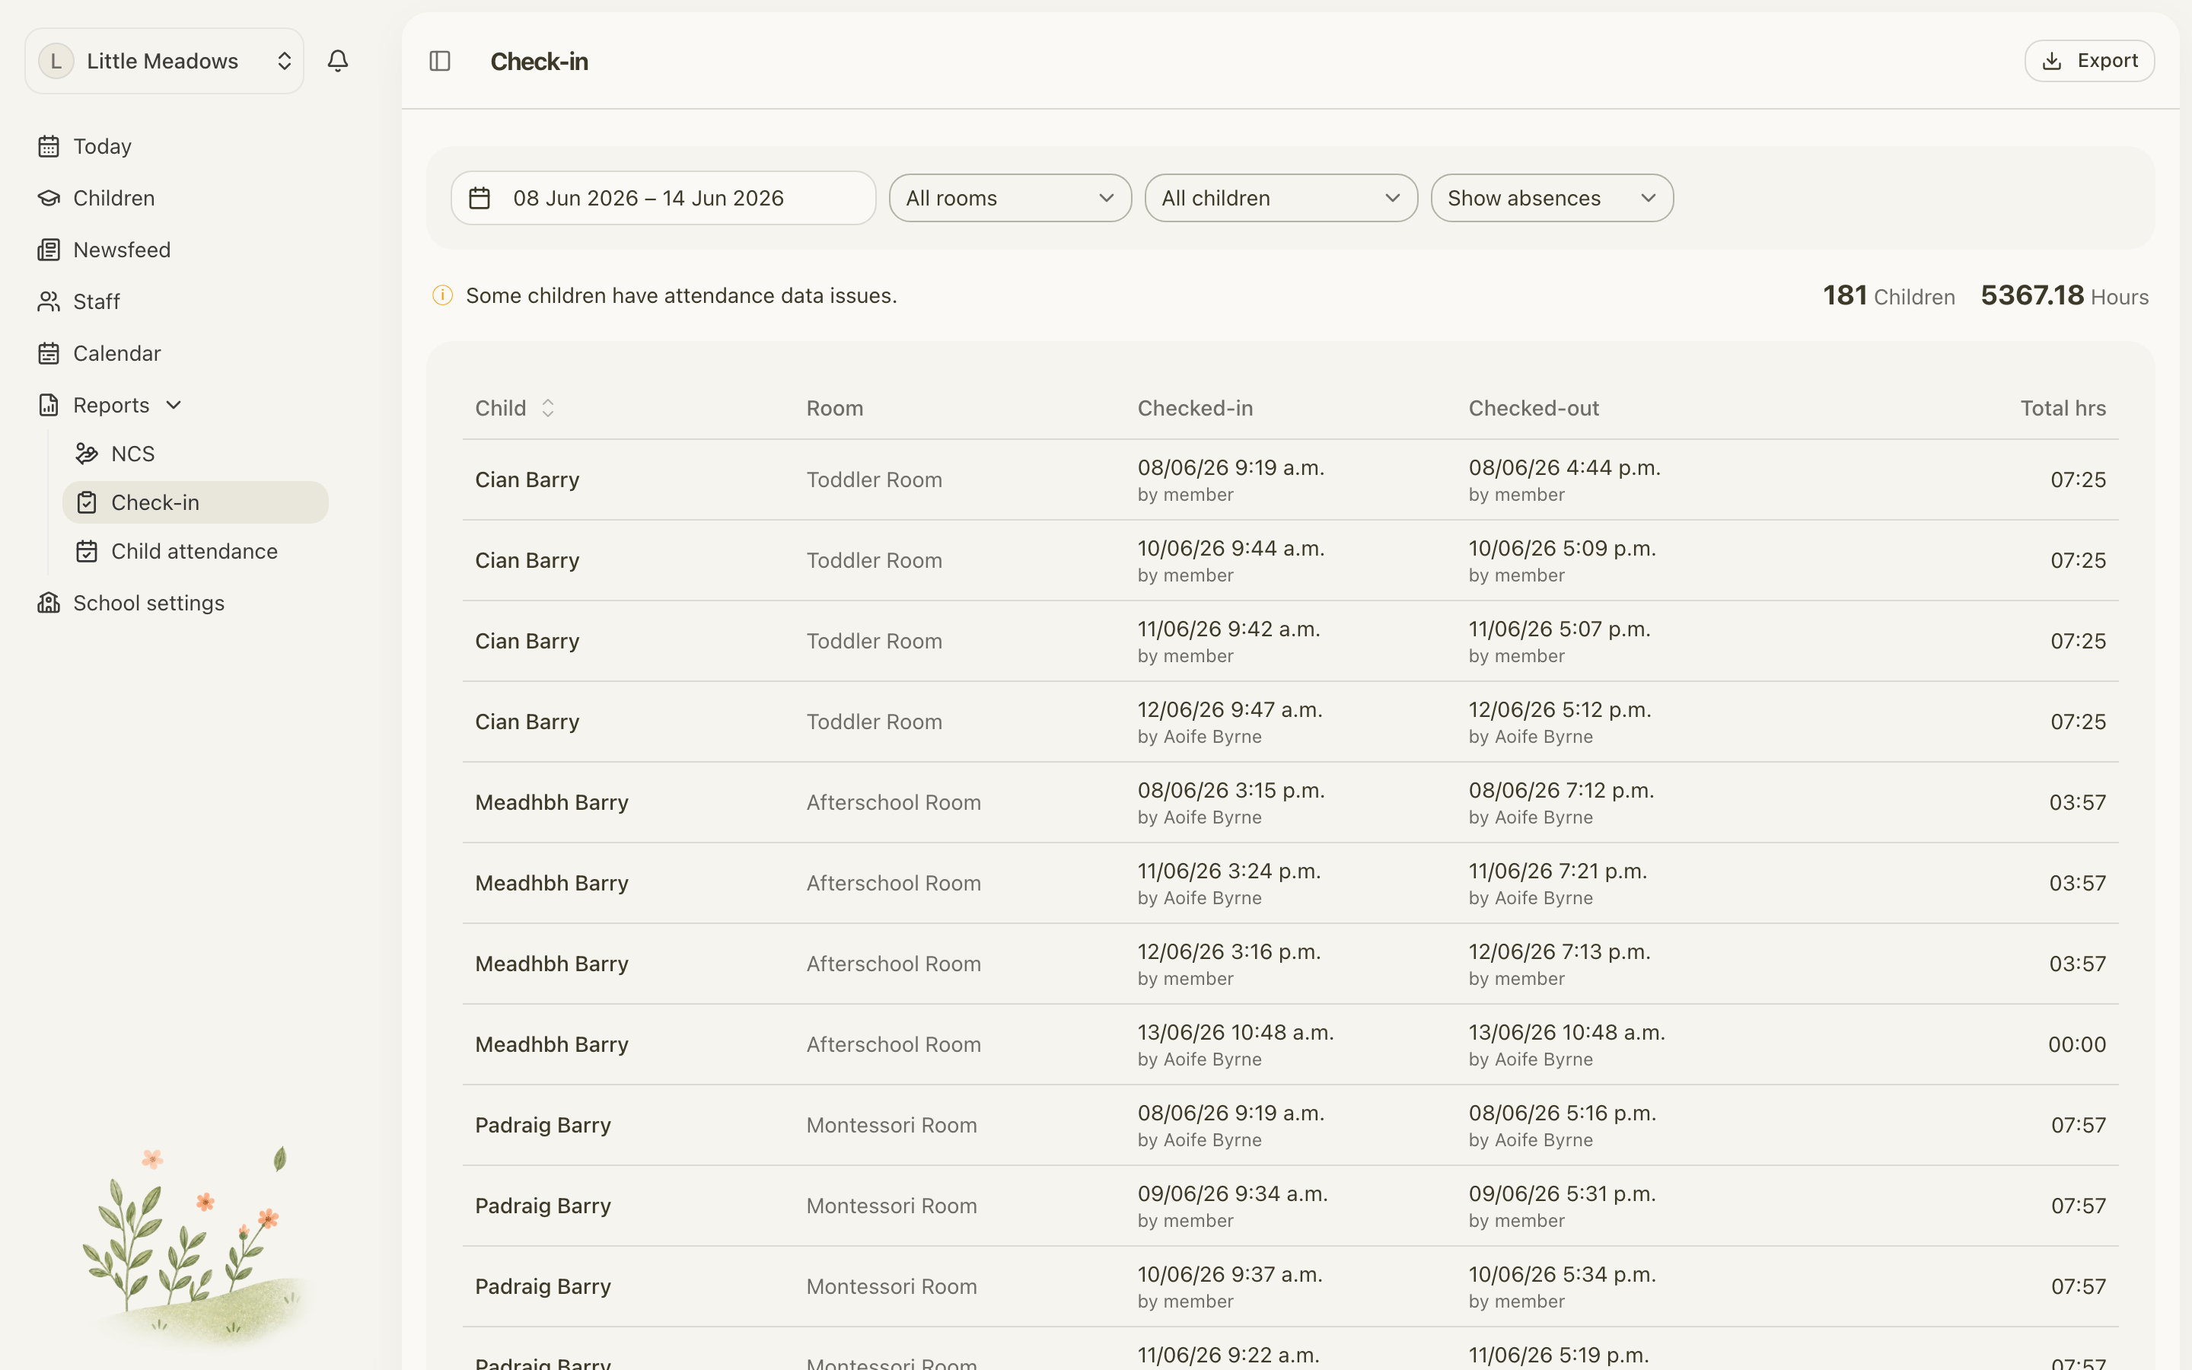Click the date range calendar icon
The height and width of the screenshot is (1370, 2192).
pyautogui.click(x=480, y=198)
